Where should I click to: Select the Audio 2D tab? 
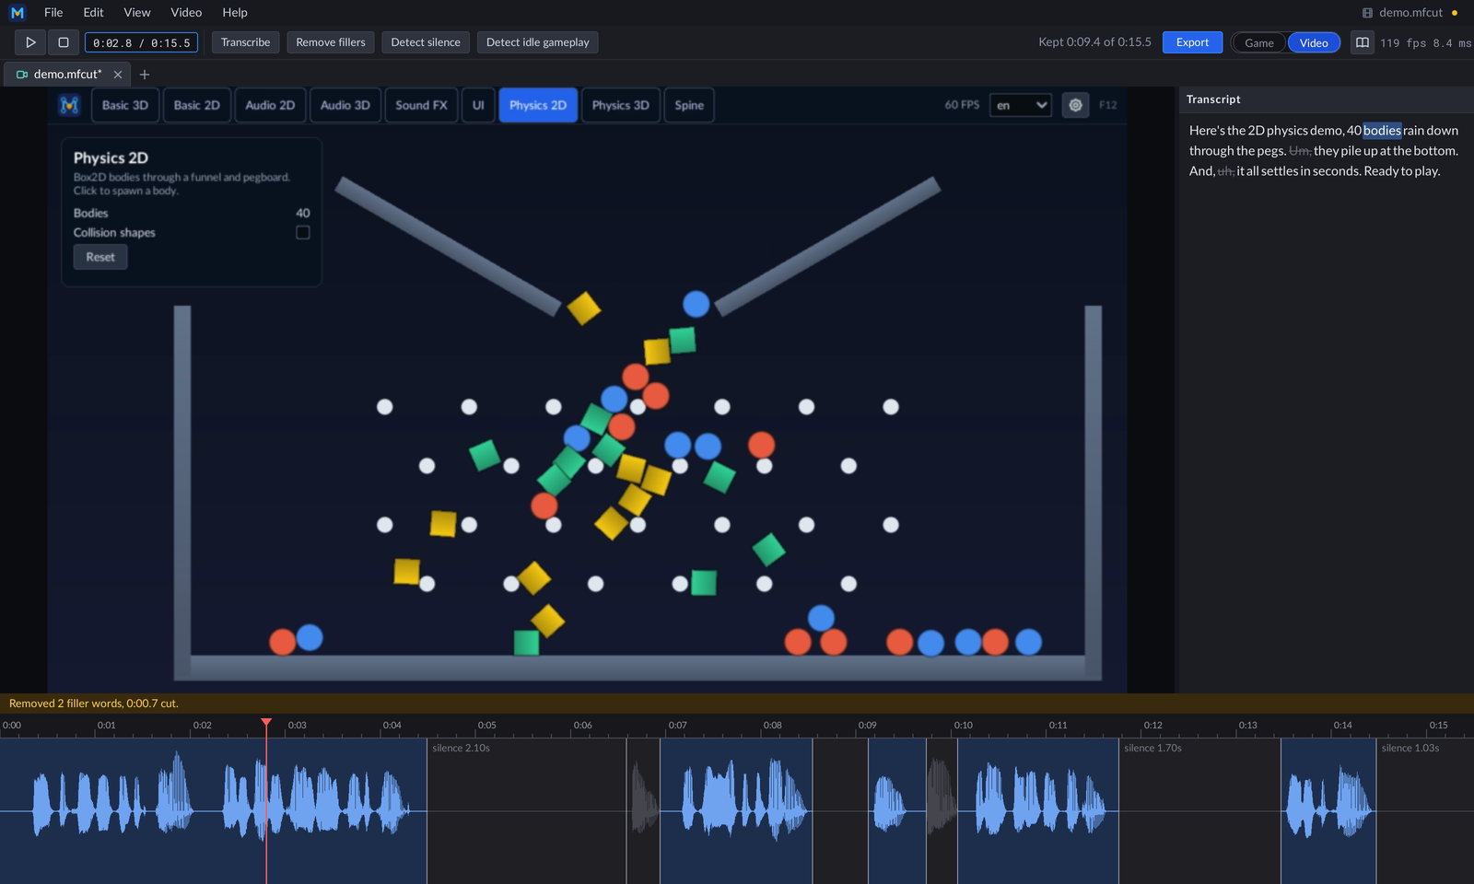pyautogui.click(x=270, y=105)
